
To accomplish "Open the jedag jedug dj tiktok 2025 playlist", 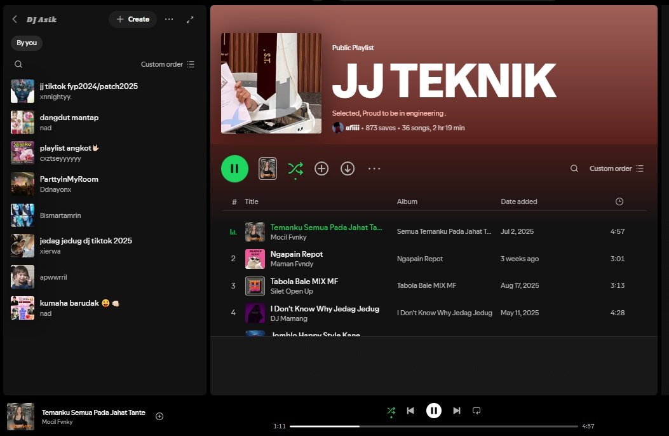I will tap(105, 246).
